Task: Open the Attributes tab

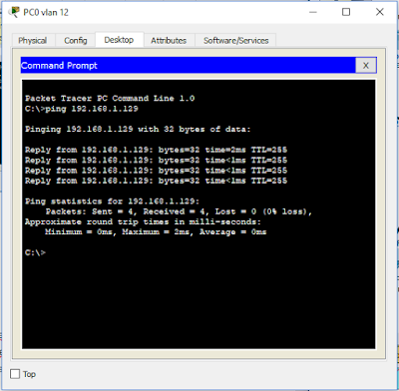Action: coord(169,41)
